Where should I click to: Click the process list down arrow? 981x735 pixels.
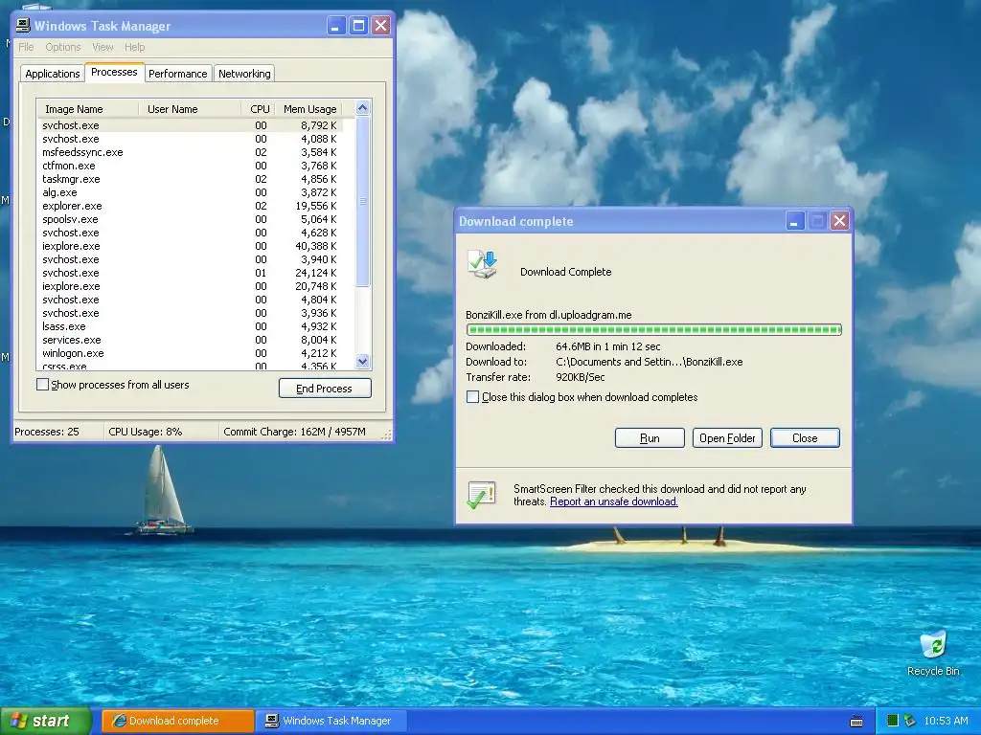(363, 361)
